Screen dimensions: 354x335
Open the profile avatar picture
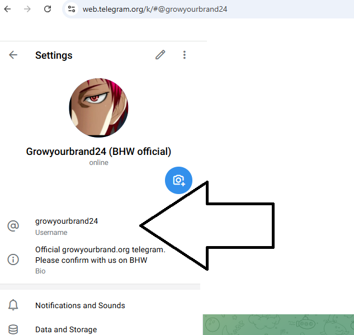tap(98, 108)
